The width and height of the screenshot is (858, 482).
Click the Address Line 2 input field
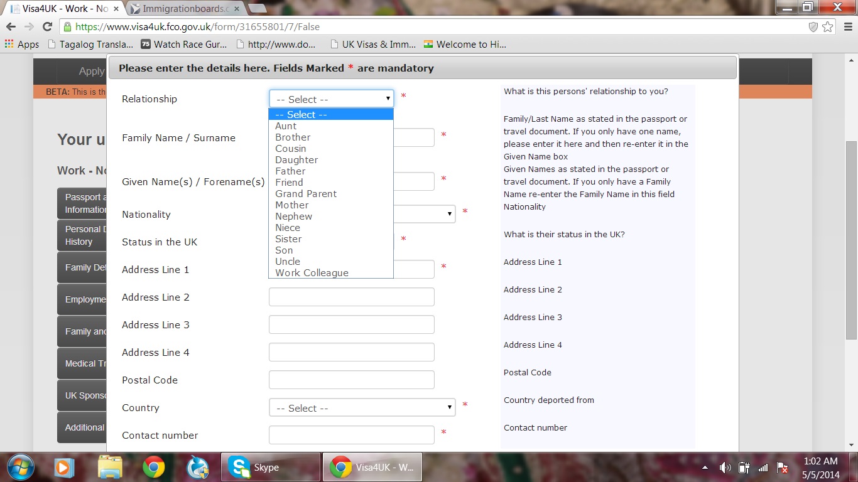pyautogui.click(x=351, y=297)
